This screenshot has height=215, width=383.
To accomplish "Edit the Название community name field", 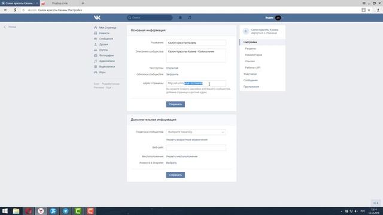I will point(196,42).
